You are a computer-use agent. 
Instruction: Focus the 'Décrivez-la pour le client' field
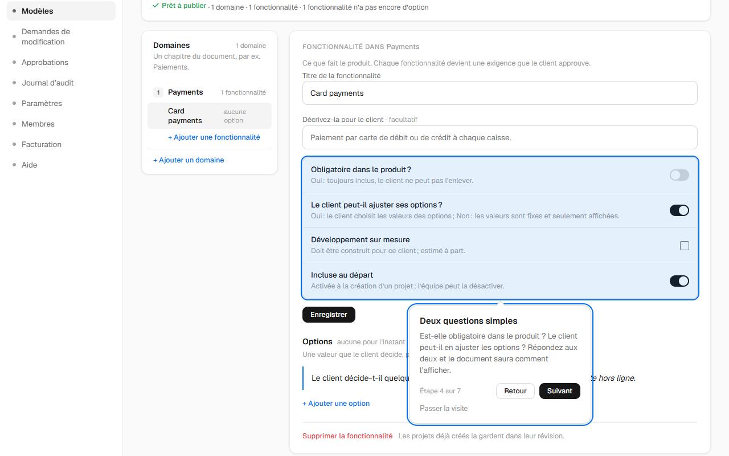pyautogui.click(x=500, y=137)
